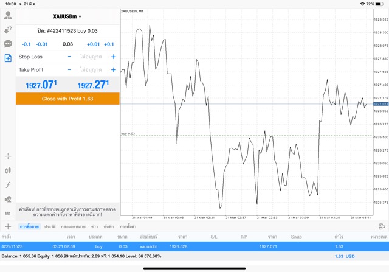The height and width of the screenshot is (272, 389).
Task: Open the chart objects shapes icon
Action: click(x=8, y=200)
